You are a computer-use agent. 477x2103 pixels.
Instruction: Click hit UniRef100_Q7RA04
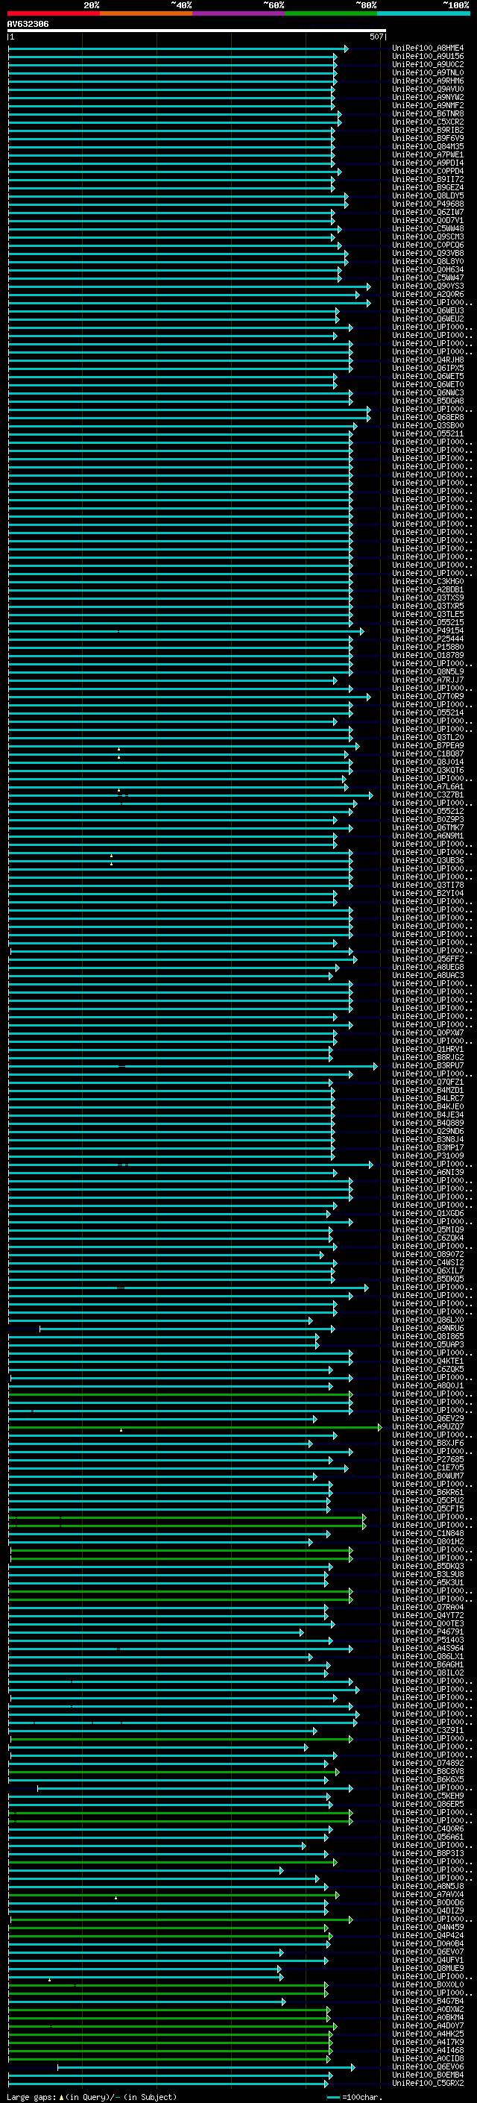pyautogui.click(x=428, y=1608)
